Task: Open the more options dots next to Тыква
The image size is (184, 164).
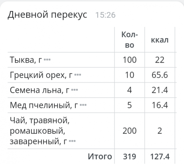Action: pos(47,59)
